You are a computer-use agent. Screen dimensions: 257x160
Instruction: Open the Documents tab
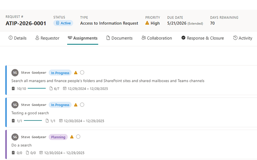(119, 38)
